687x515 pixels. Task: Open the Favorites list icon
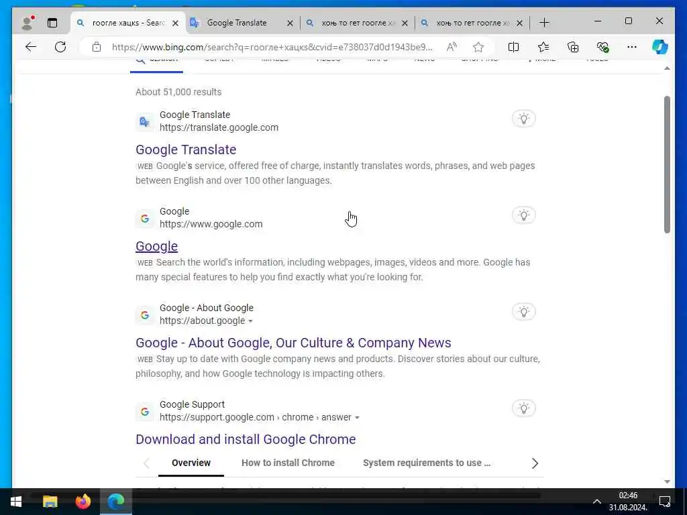543,47
